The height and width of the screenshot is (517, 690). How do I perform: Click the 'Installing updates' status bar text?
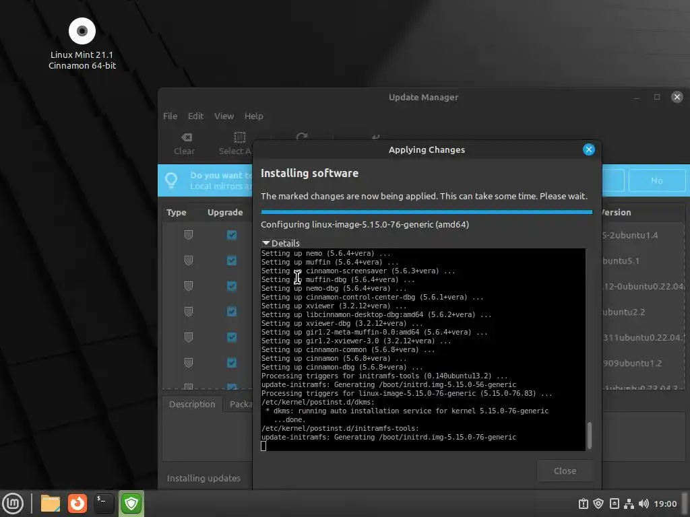[x=203, y=478]
